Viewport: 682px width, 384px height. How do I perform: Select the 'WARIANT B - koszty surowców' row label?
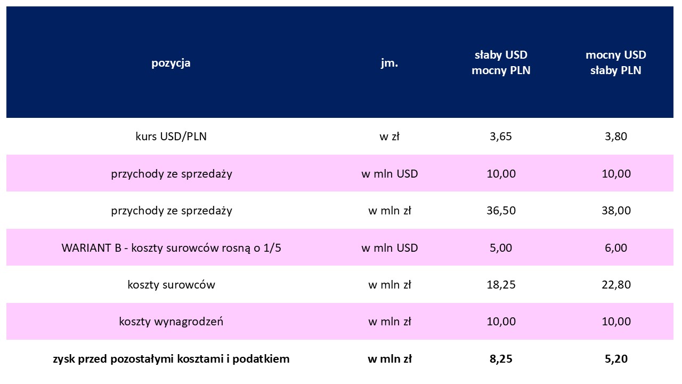pos(171,247)
